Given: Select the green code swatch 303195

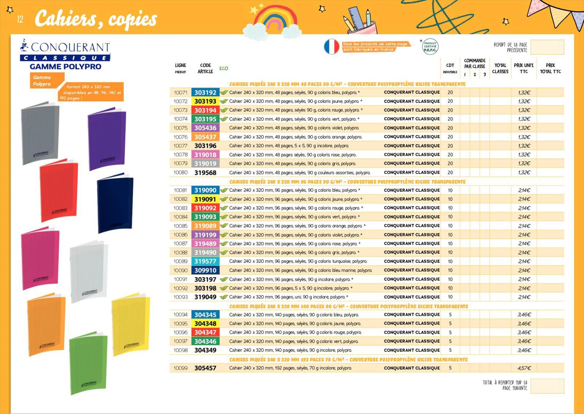Looking at the screenshot, I should click(x=205, y=119).
